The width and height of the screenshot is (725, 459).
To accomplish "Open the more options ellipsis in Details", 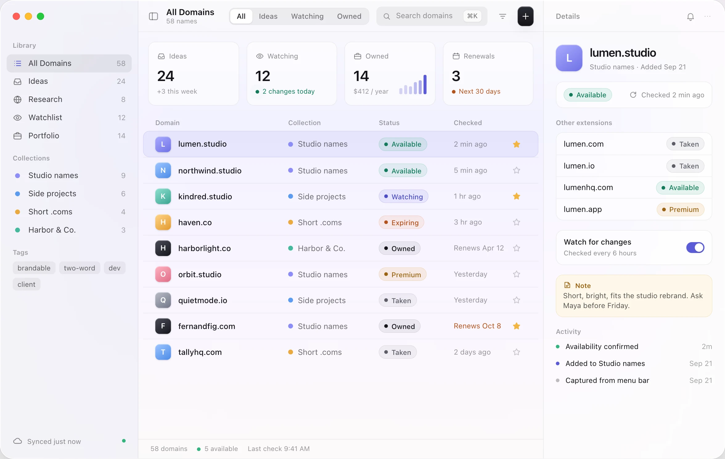I will point(707,16).
